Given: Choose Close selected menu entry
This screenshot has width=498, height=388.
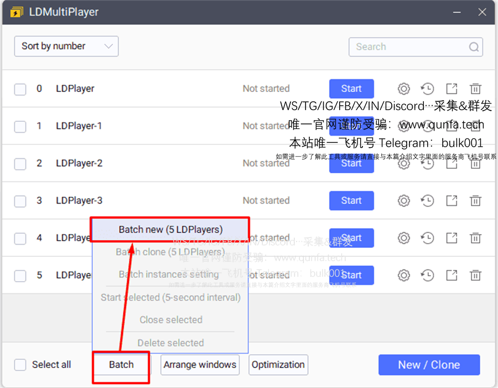Looking at the screenshot, I should (x=170, y=320).
